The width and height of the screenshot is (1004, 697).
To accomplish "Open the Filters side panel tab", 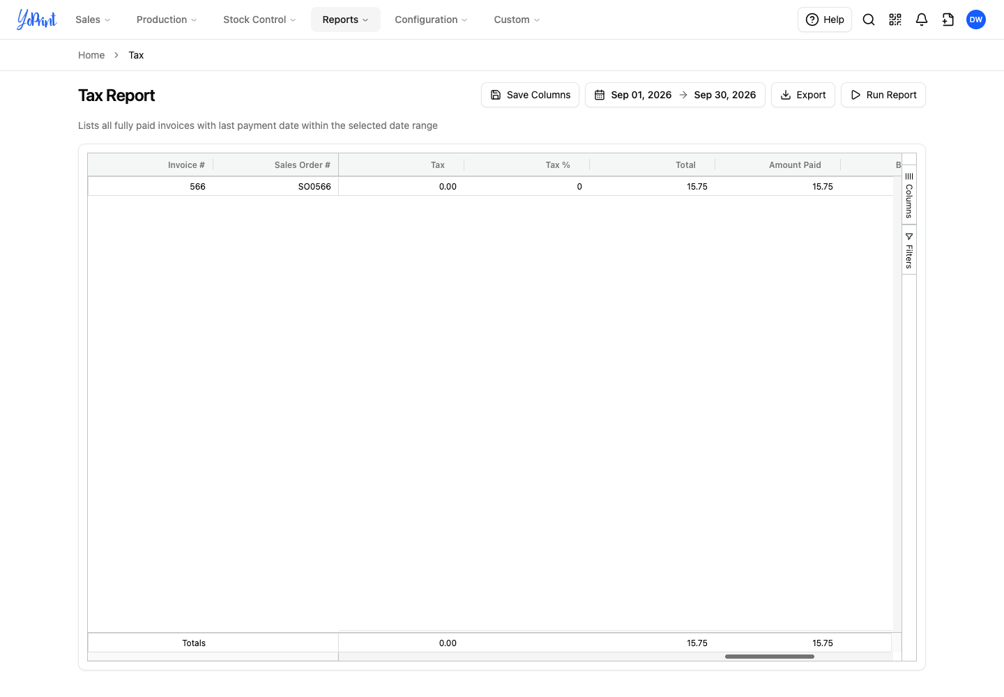I will tap(909, 250).
